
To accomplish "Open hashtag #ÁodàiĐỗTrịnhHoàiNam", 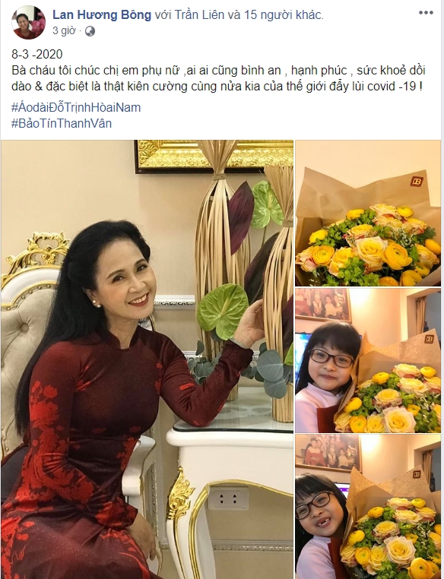I will point(76,107).
